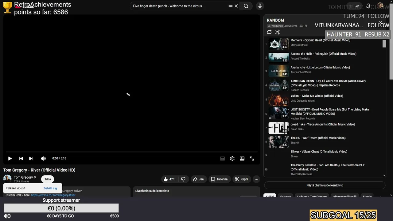Viewport: 393px width, 221px height.
Task: Switch to theater mode
Action: click(x=242, y=158)
